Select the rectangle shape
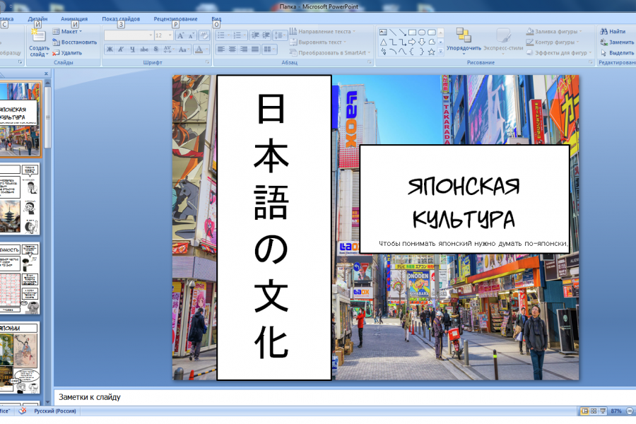 [412, 32]
